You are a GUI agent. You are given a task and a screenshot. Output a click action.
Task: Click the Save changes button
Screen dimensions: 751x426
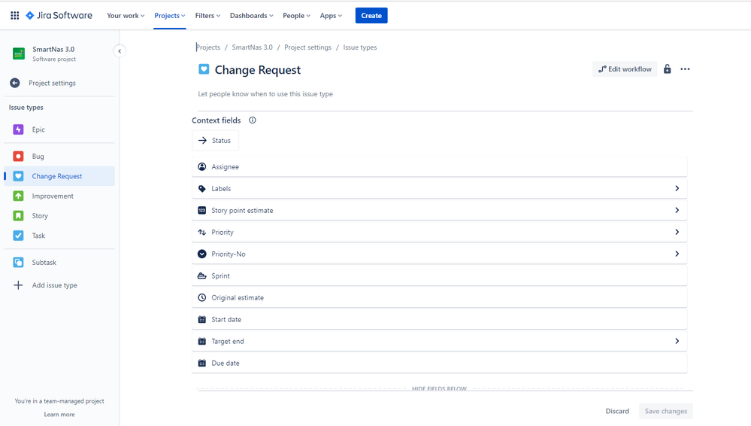point(666,411)
